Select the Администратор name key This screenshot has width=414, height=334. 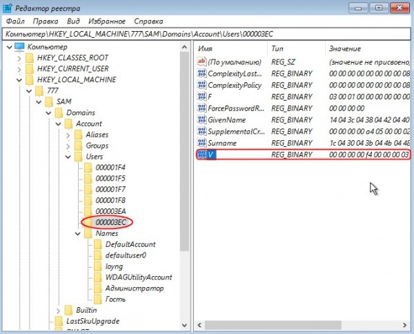point(135,288)
